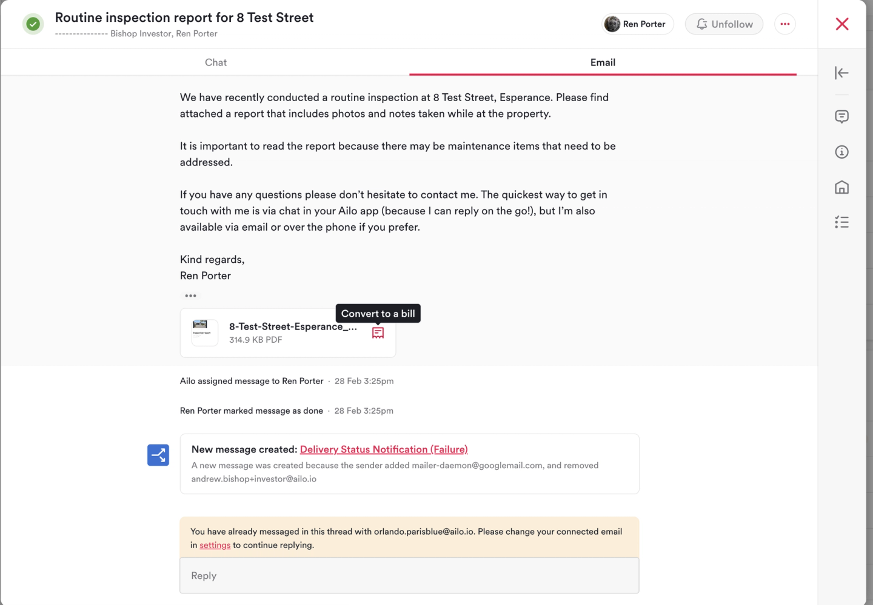This screenshot has height=605, width=873.
Task: Click the Reply input field
Action: click(409, 575)
